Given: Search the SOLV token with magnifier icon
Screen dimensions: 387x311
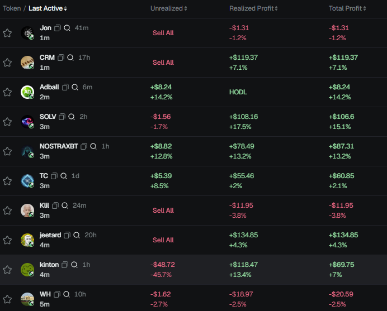Looking at the screenshot, I should 72,117.
